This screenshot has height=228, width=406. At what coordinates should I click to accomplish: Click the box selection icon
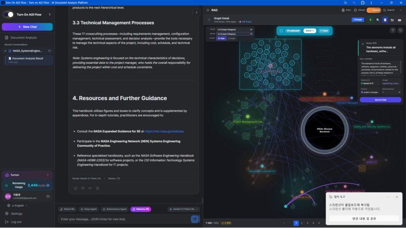point(281,31)
